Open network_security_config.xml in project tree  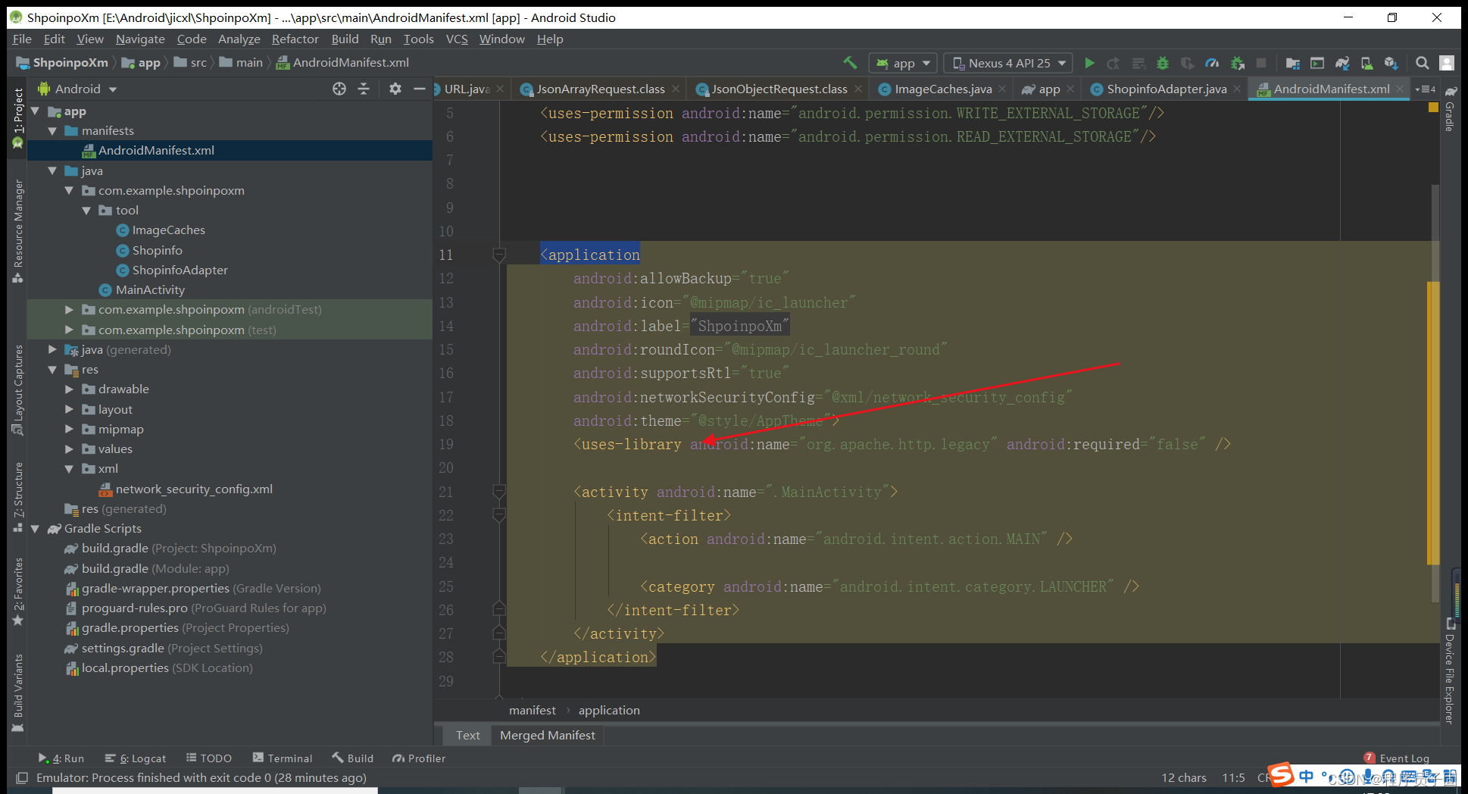click(x=193, y=489)
